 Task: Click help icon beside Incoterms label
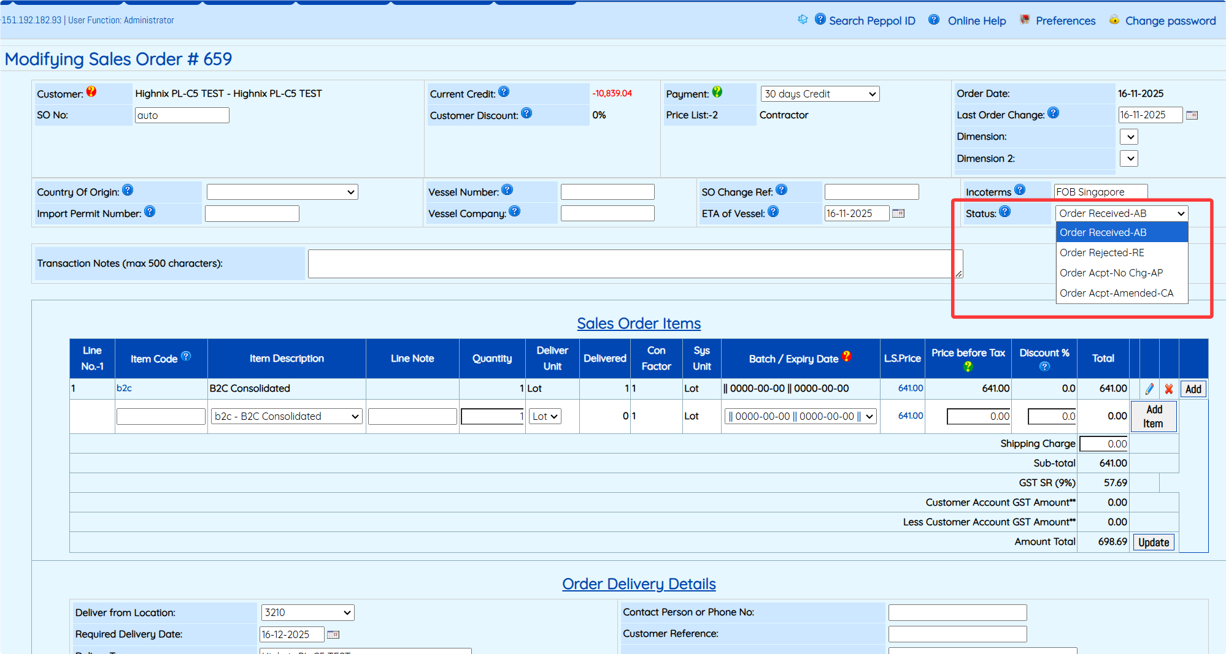tap(1020, 190)
